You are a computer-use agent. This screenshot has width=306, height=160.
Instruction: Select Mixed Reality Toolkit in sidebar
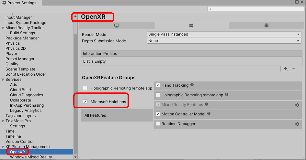coord(25,28)
